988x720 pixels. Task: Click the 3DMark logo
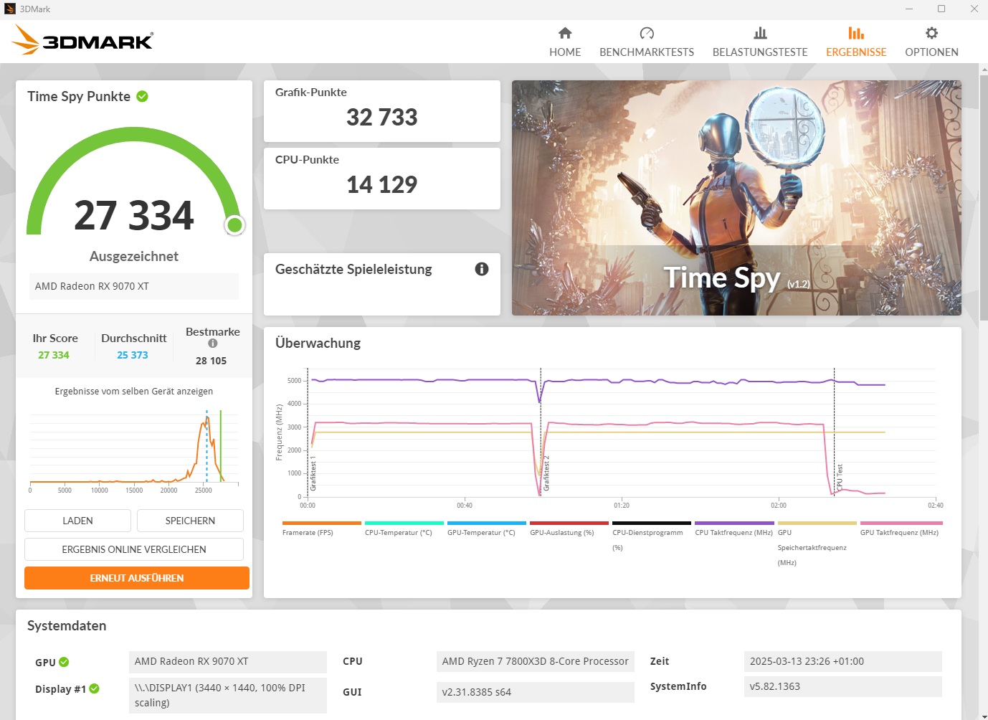pos(82,40)
